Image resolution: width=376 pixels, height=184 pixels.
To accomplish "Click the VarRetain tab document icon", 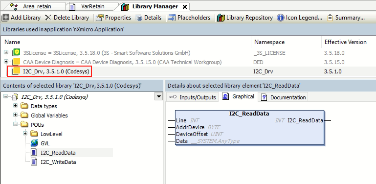I will click(72, 7).
